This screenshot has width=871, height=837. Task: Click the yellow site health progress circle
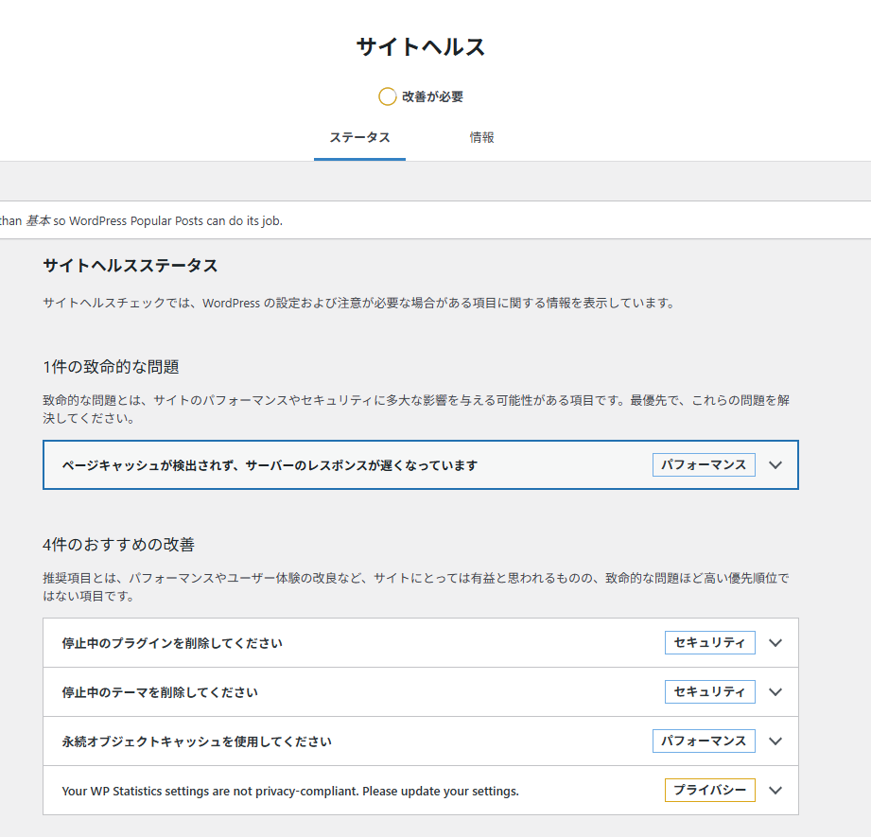pyautogui.click(x=387, y=96)
